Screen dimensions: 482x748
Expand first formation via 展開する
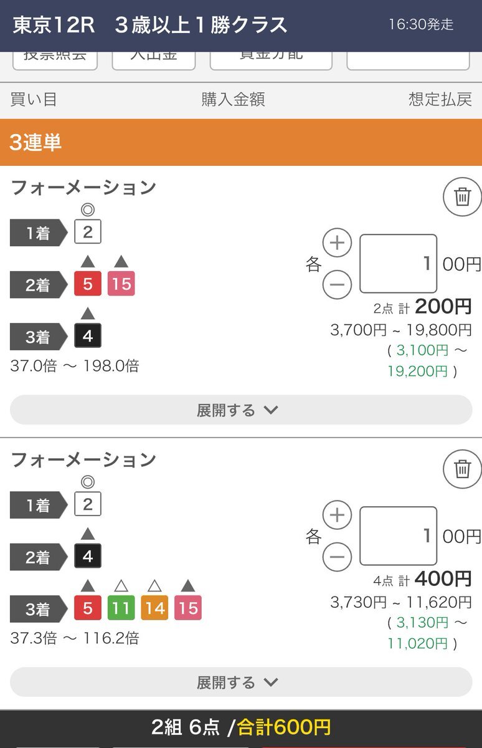tap(241, 410)
